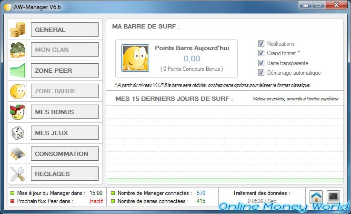
Task: Click the chip icon beside CONSOMMATION
Action: tap(18, 154)
